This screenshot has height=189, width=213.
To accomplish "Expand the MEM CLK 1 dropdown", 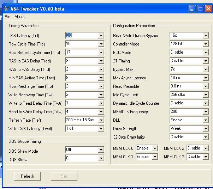I will pyautogui.click(x=155, y=157).
